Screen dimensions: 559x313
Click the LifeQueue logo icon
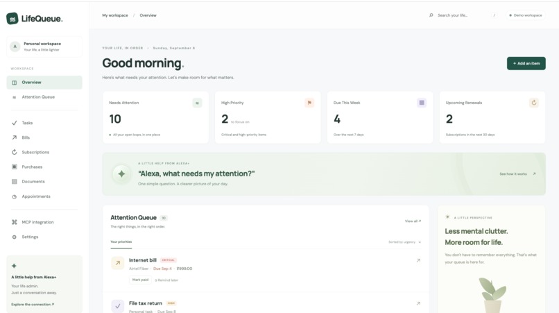point(12,19)
